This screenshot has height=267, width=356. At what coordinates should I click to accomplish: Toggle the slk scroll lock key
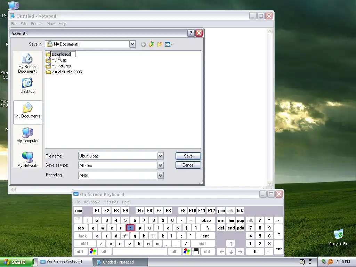(x=230, y=210)
